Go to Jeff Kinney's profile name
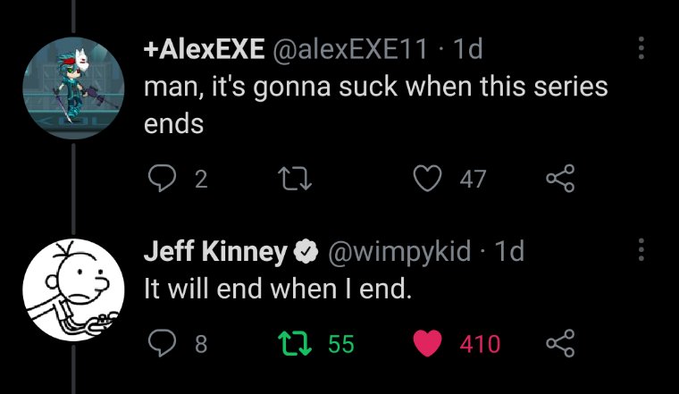 (x=214, y=252)
